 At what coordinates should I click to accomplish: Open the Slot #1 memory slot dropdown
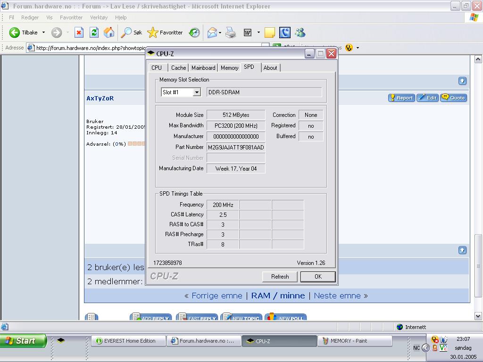tap(197, 92)
